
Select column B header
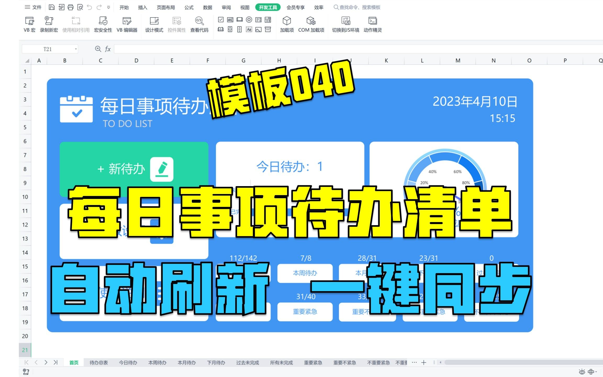click(65, 60)
